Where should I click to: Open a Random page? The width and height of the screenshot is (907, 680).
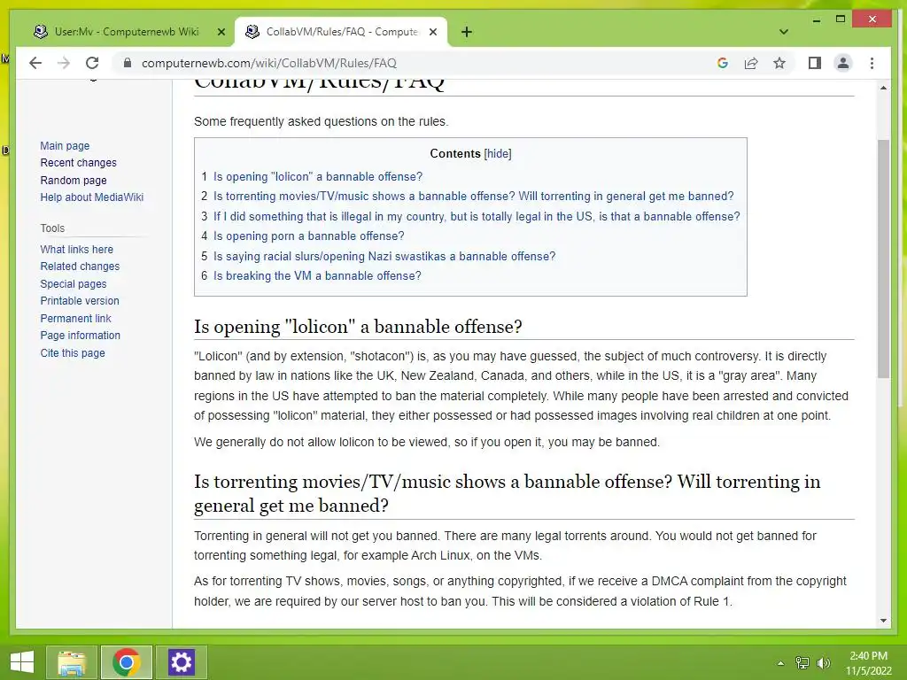74,181
